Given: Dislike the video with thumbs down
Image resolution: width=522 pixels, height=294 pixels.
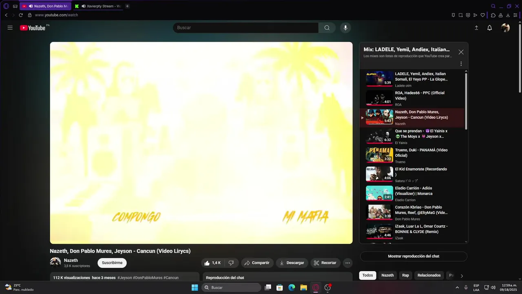Looking at the screenshot, I should tap(231, 263).
